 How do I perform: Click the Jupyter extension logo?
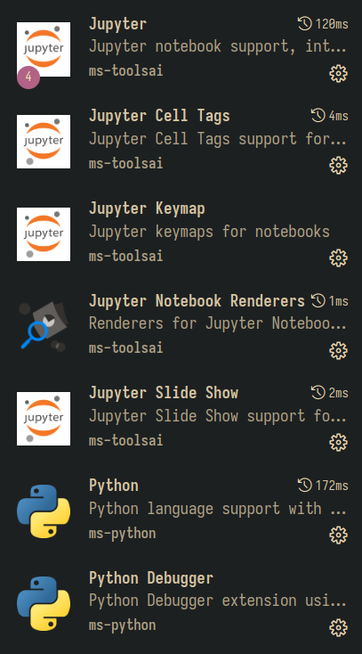[x=44, y=49]
